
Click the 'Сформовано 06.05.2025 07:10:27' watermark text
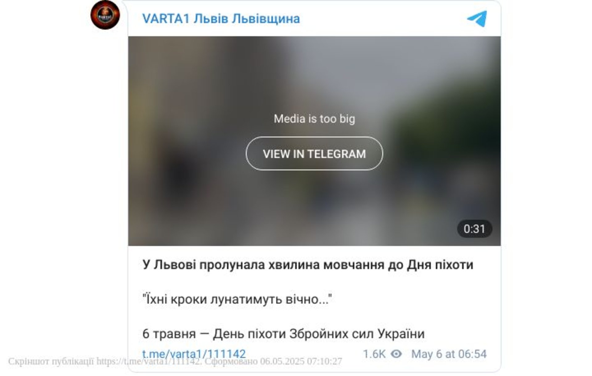tap(273, 361)
